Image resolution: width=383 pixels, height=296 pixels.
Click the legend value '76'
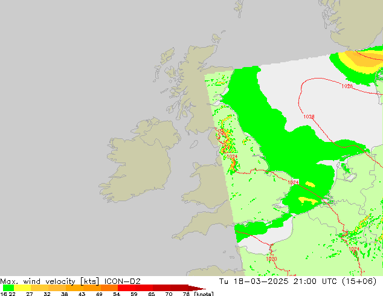point(186,294)
